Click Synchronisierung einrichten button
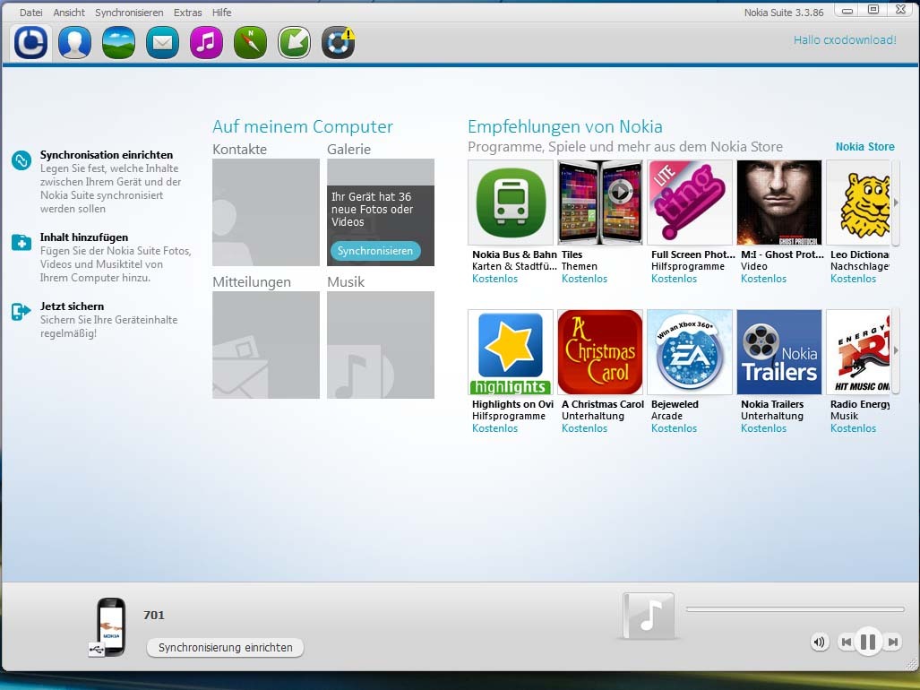920x690 pixels. pos(226,648)
